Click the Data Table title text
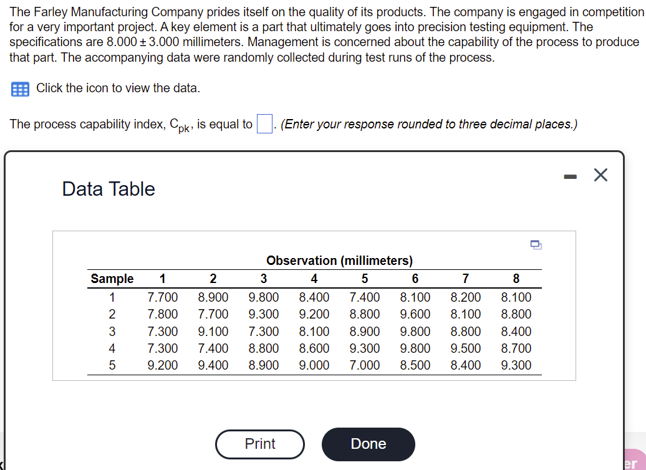This screenshot has width=646, height=470. tap(107, 189)
